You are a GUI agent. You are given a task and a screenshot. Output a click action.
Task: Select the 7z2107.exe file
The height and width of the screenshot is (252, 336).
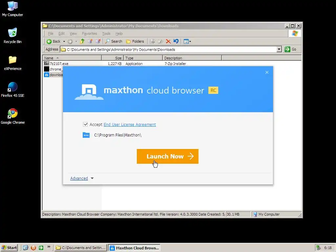[59, 64]
